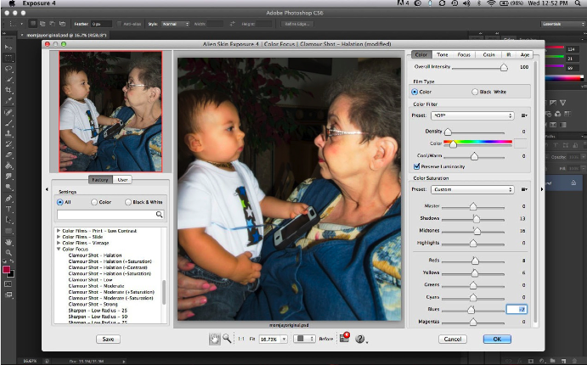Open the Color Filter preset menu icon

524,115
